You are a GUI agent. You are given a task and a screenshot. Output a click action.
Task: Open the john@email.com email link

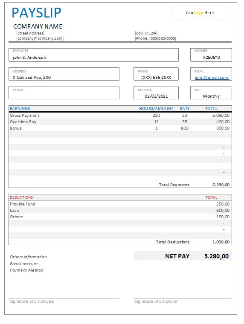(x=212, y=78)
